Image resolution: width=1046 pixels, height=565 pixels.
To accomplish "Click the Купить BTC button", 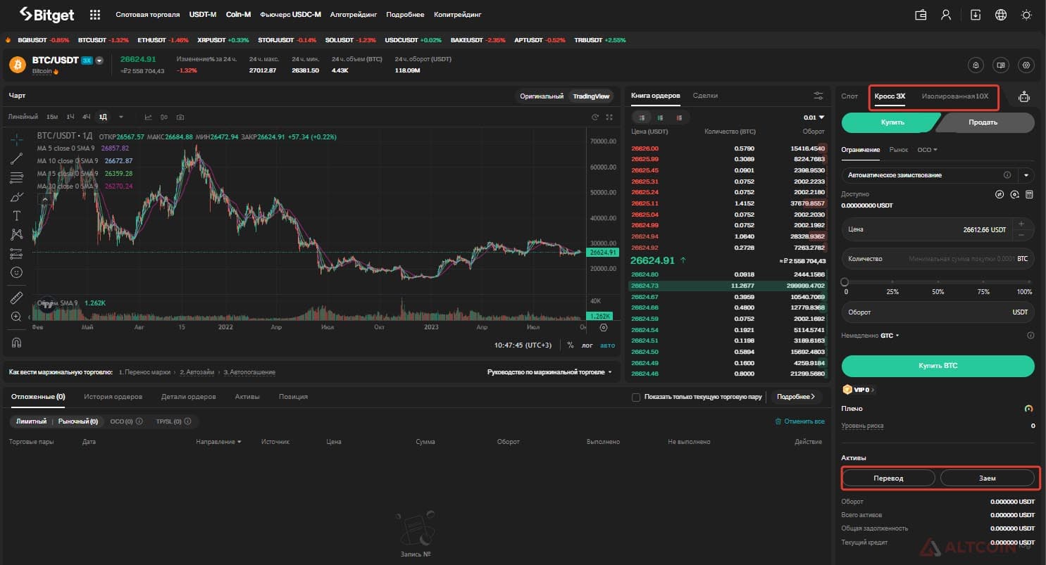I will coord(938,366).
